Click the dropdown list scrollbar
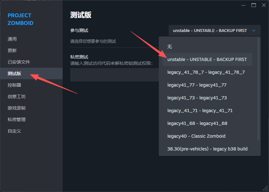 pos(258,89)
